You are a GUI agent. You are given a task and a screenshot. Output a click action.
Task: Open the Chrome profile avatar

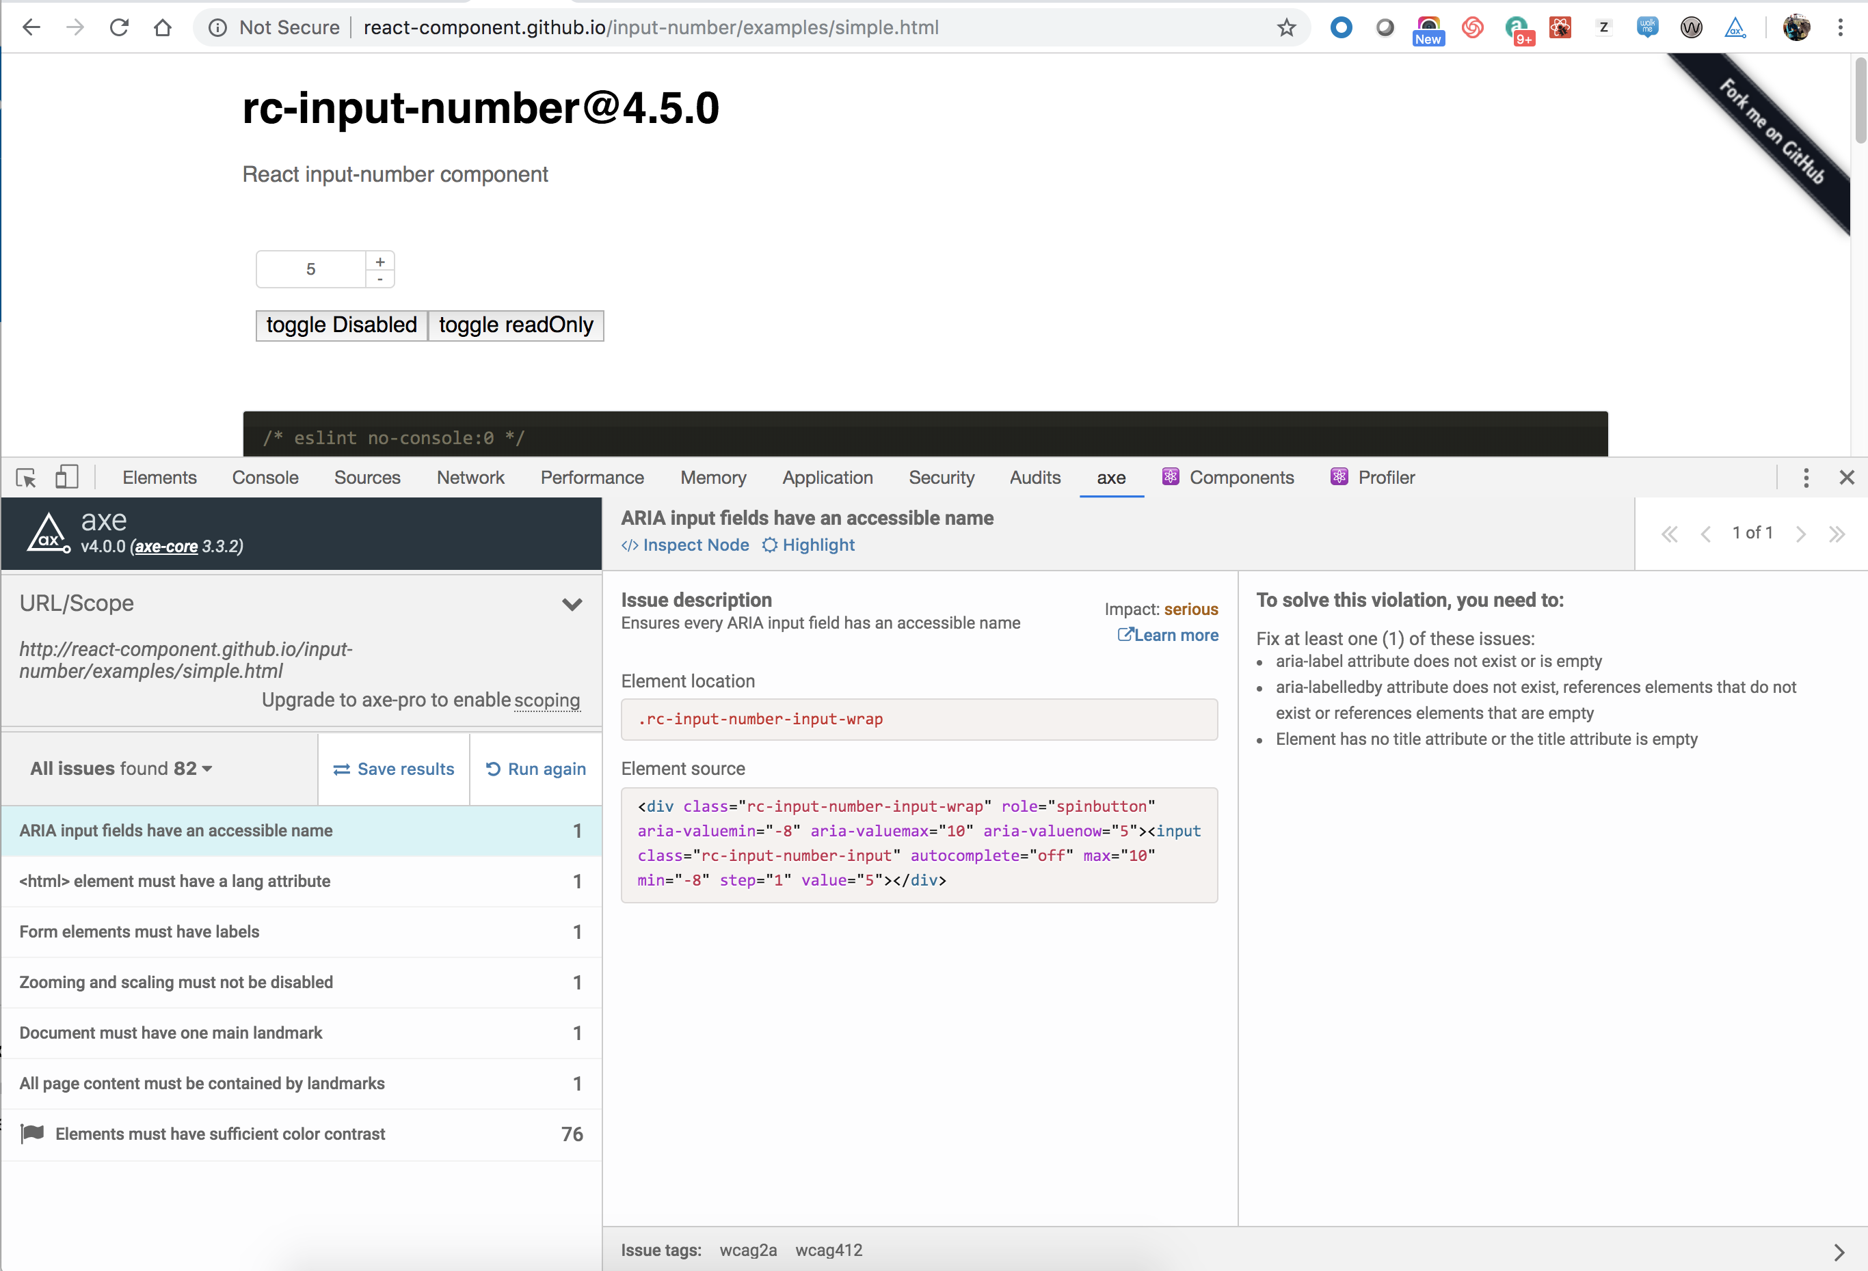1796,27
